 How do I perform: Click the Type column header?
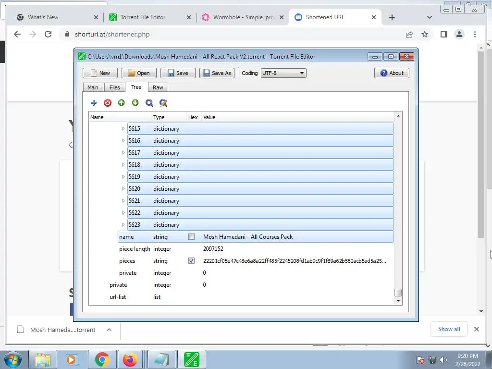[x=169, y=117]
